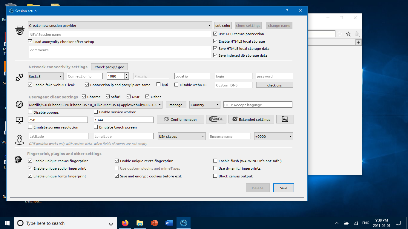Viewport: 408px width, 229px height.
Task: Click the fingerprint settings icon
Action: 19,160
